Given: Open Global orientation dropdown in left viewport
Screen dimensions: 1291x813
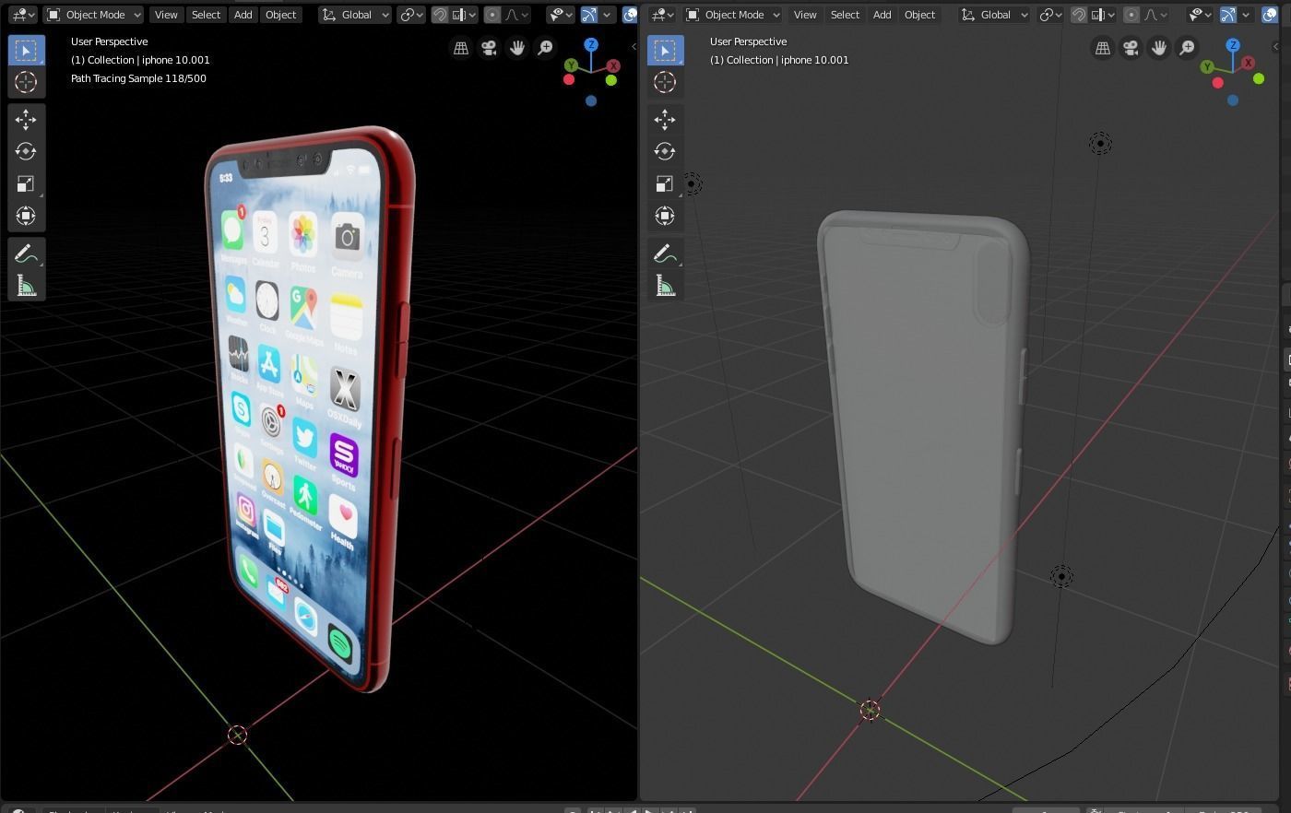Looking at the screenshot, I should point(355,15).
